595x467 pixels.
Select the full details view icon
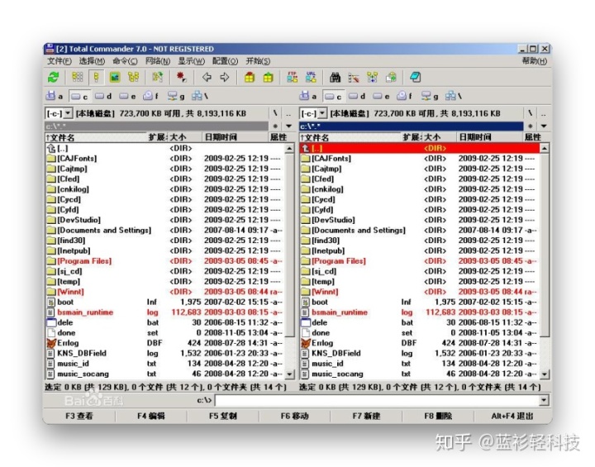point(96,78)
